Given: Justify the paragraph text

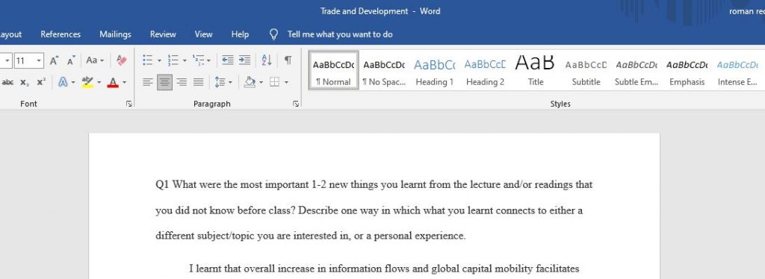Looking at the screenshot, I should click(x=198, y=82).
